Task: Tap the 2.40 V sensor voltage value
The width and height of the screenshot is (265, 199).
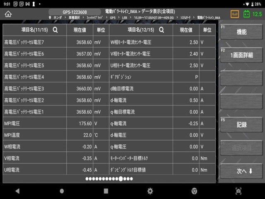Action: click(x=194, y=54)
